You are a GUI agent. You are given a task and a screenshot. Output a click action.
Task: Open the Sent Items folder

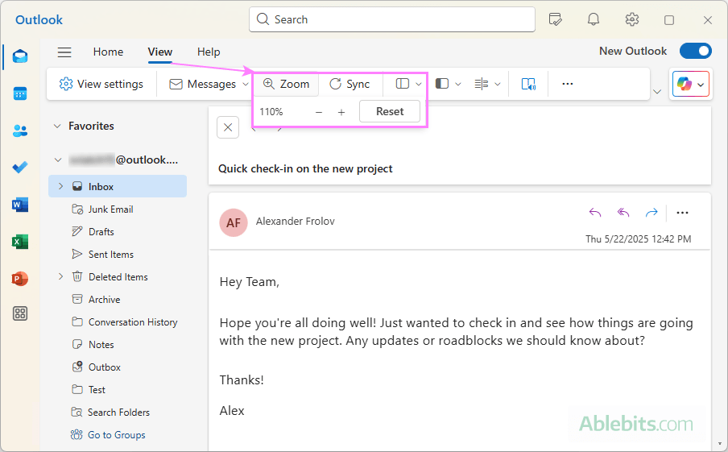[111, 255]
